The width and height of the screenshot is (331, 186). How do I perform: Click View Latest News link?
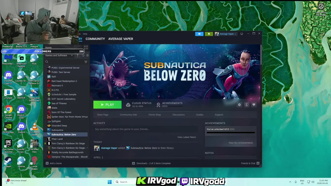click(186, 137)
